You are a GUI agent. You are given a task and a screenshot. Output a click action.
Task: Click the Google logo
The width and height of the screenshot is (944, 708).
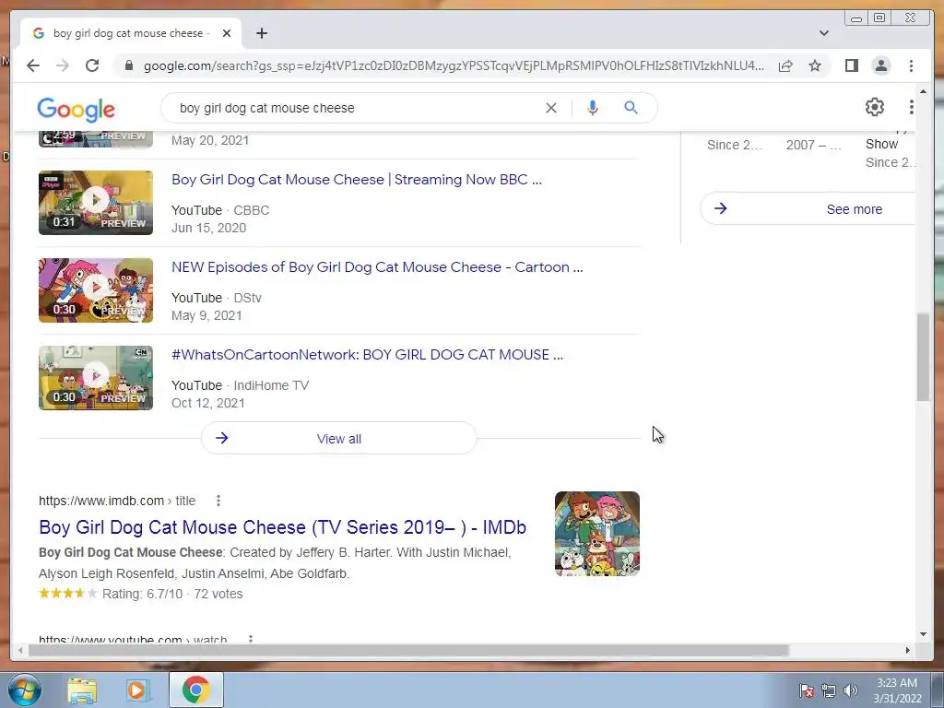[76, 109]
